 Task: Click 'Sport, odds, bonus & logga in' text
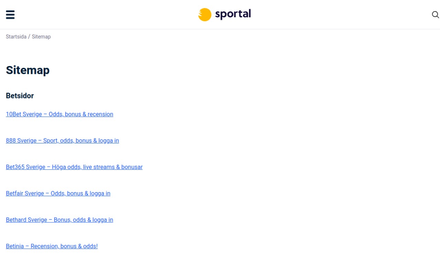pyautogui.click(x=81, y=141)
